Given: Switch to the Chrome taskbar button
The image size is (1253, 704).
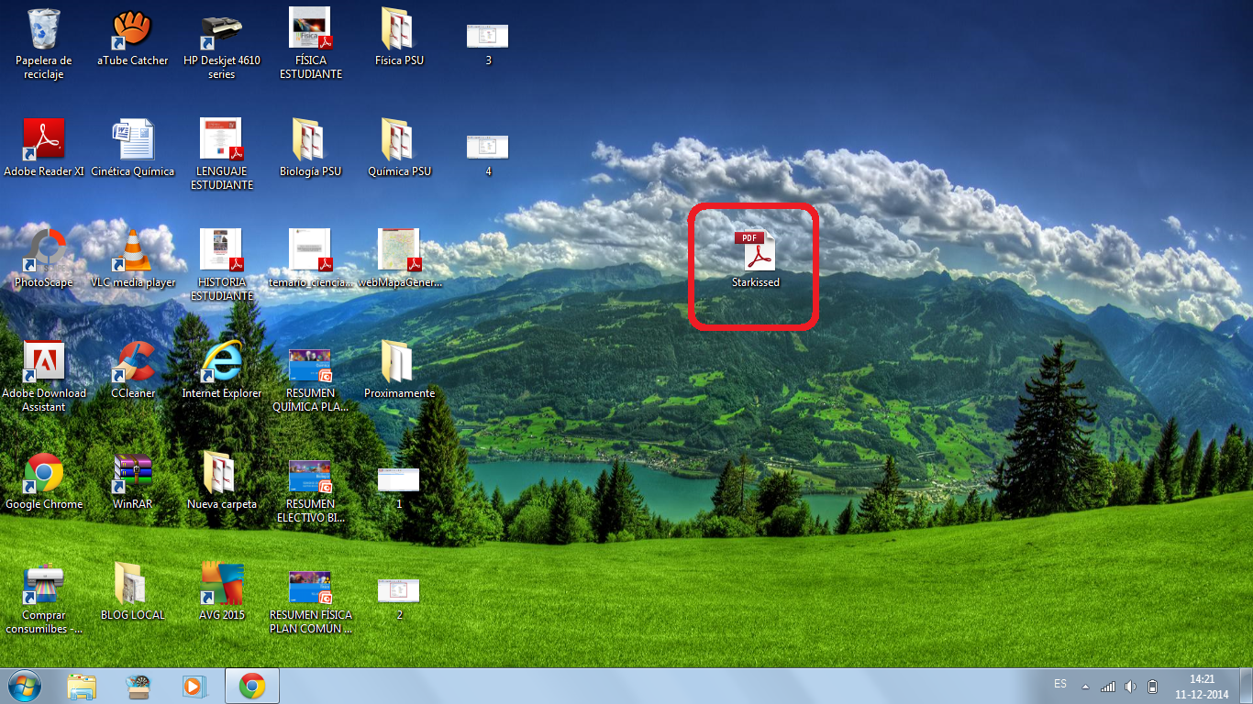Looking at the screenshot, I should 252,686.
